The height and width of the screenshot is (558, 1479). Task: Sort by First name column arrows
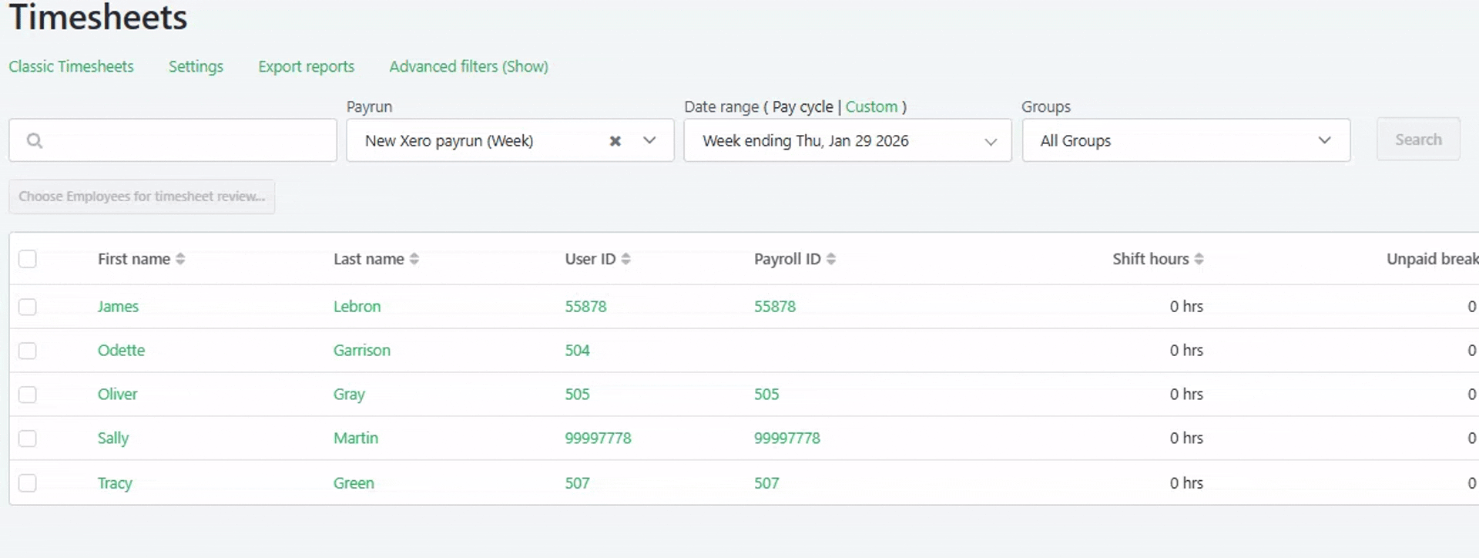(180, 259)
